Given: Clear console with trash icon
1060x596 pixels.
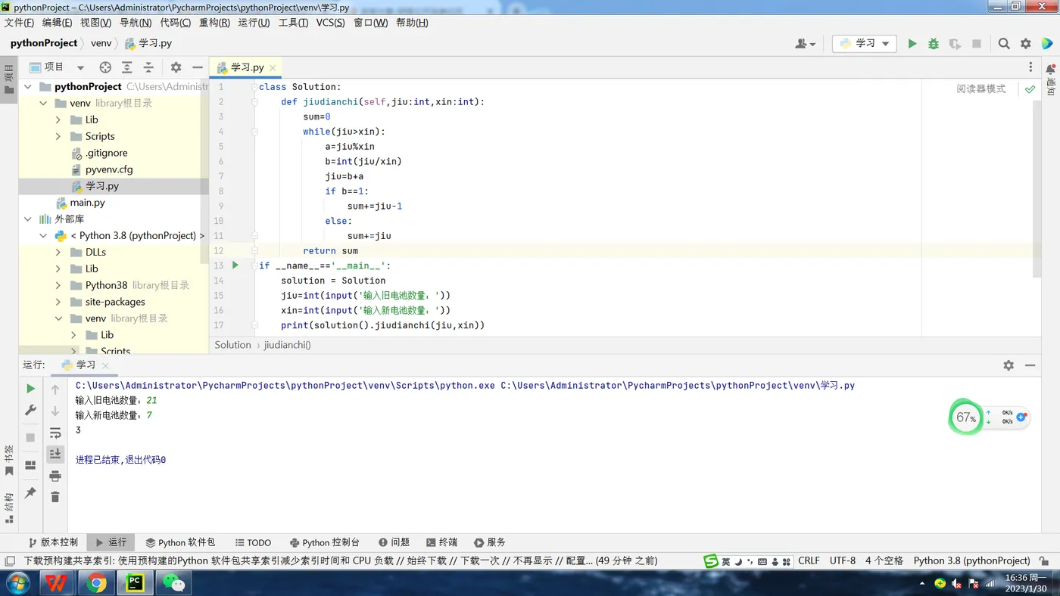Looking at the screenshot, I should point(55,497).
